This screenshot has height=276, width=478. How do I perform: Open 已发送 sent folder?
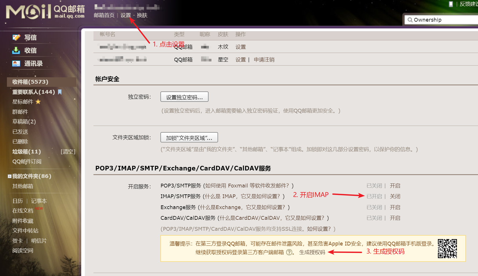coord(20,132)
